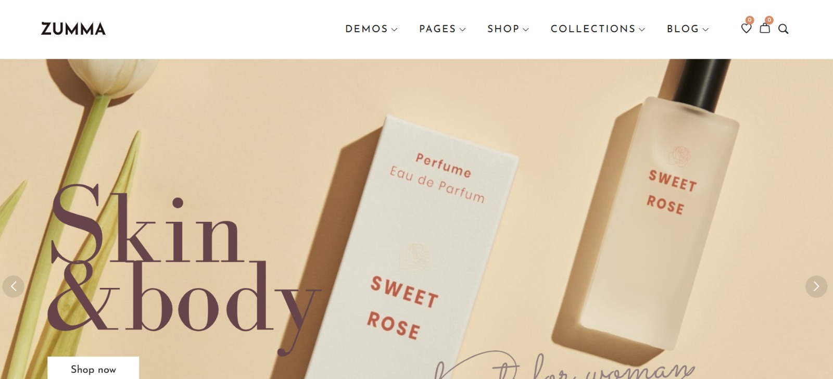Screen dimensions: 833x379
Task: Click the Shop now button
Action: (x=93, y=368)
